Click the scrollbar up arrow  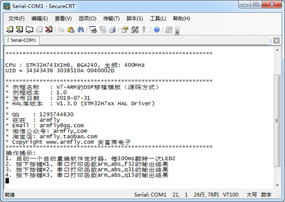[277, 50]
